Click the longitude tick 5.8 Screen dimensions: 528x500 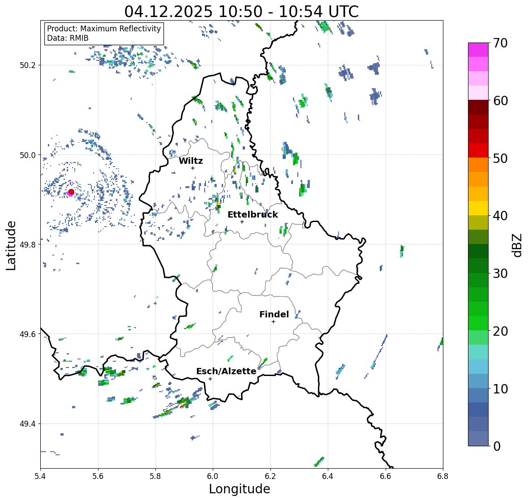point(155,476)
